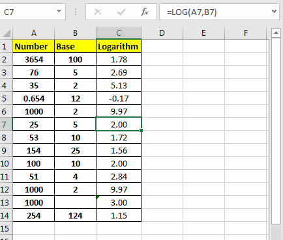
Task: Select the Number cell with 25
Action: tap(34, 124)
